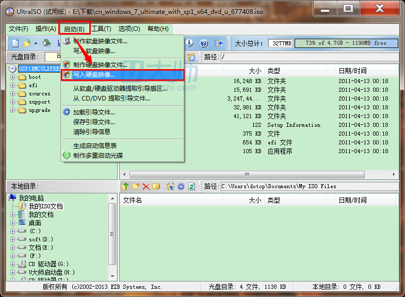Screen dimensions: 405x297
Task: Open the 操作(A) menu
Action: [45, 29]
